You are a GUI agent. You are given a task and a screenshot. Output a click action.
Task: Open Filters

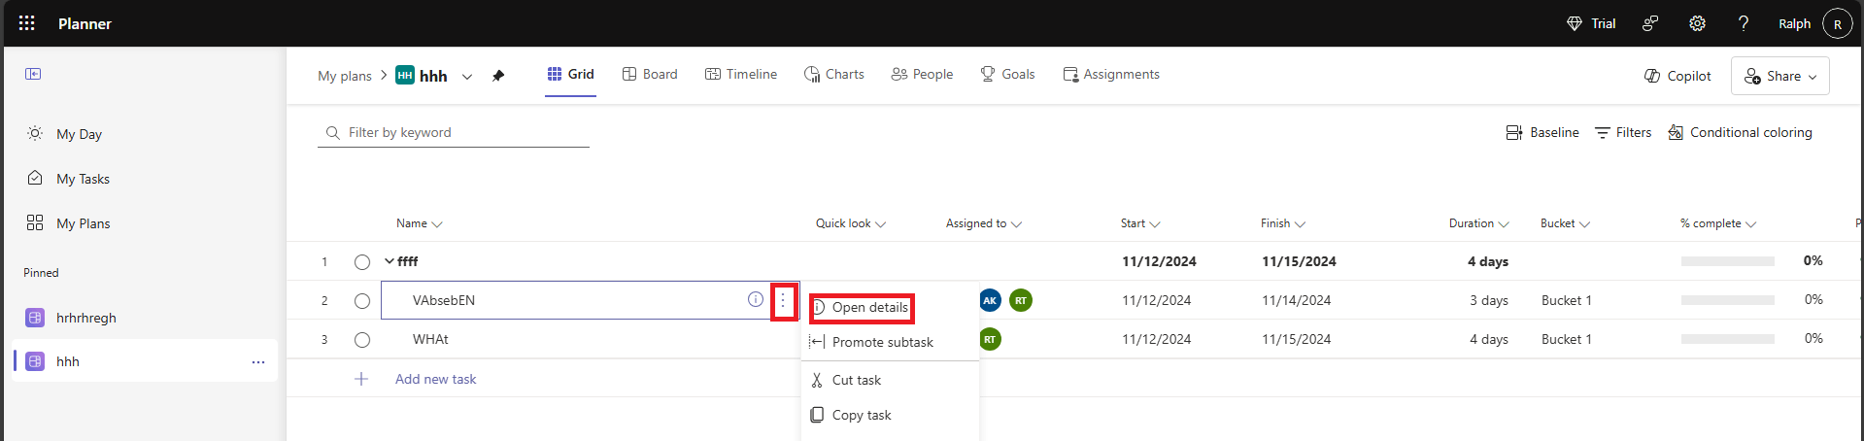point(1623,132)
